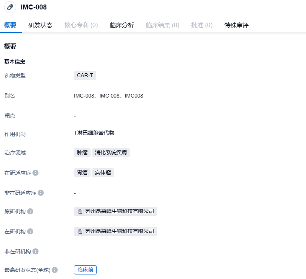Click the CAR-T drug type tag
The width and height of the screenshot is (306, 279).
[85, 75]
